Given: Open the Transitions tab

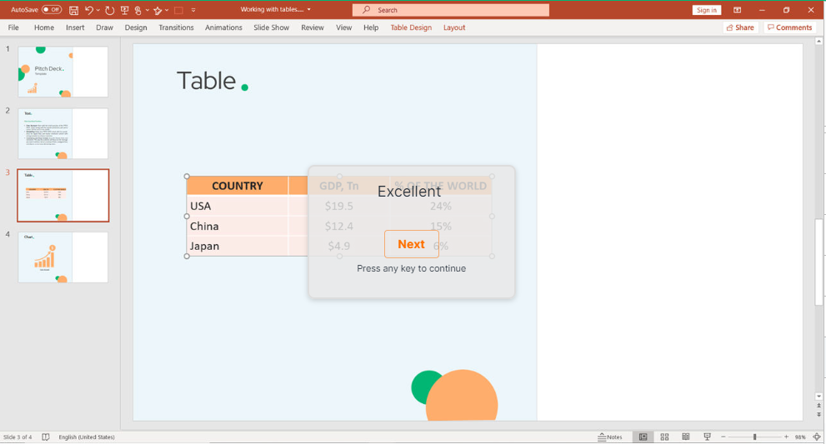Looking at the screenshot, I should 176,27.
